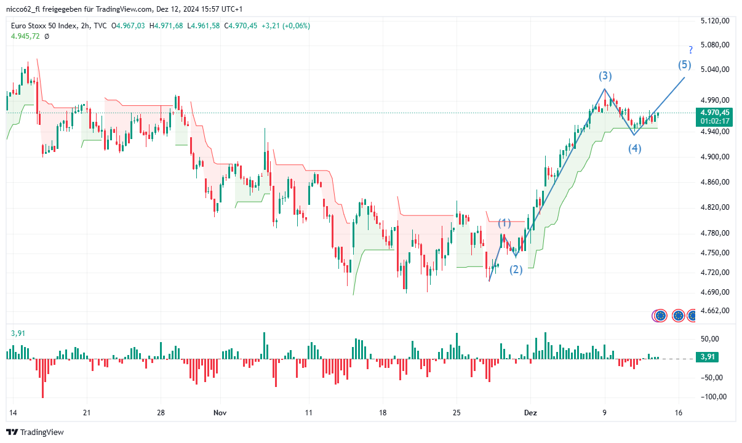Select the Dez label on the time axis
742x443 pixels.
point(532,413)
